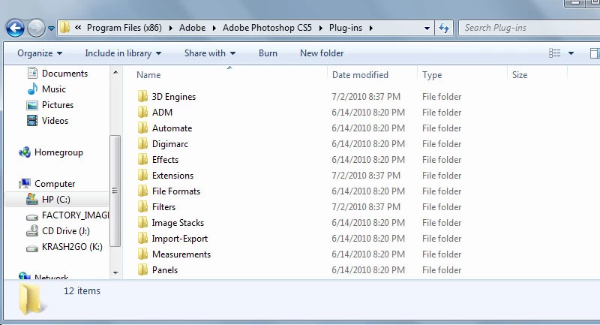Viewport: 600px width, 325px height.
Task: Expand arrow after Plug-ins breadcrumb
Action: [370, 28]
